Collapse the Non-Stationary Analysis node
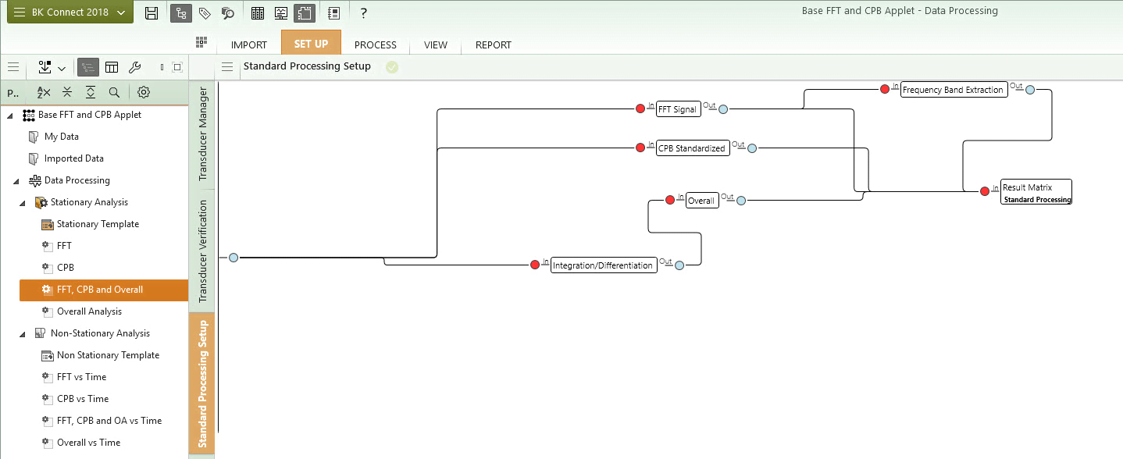The width and height of the screenshot is (1123, 459). point(23,334)
